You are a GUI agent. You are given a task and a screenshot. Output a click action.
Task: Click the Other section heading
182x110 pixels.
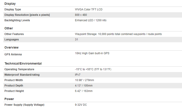pyautogui.click(x=9, y=28)
